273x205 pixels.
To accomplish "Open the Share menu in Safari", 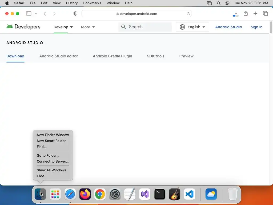I will 246,13.
